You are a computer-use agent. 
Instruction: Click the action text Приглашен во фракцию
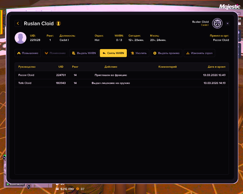111,75
